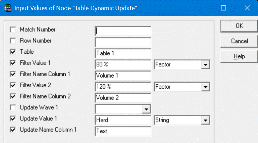Enable the Match Number checkbox

click(13, 30)
